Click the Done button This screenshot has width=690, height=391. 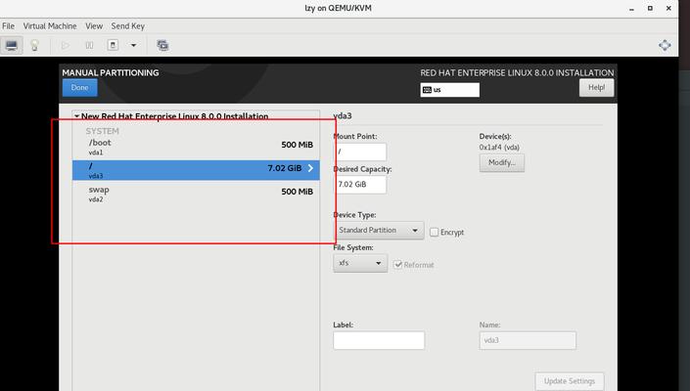(x=79, y=87)
